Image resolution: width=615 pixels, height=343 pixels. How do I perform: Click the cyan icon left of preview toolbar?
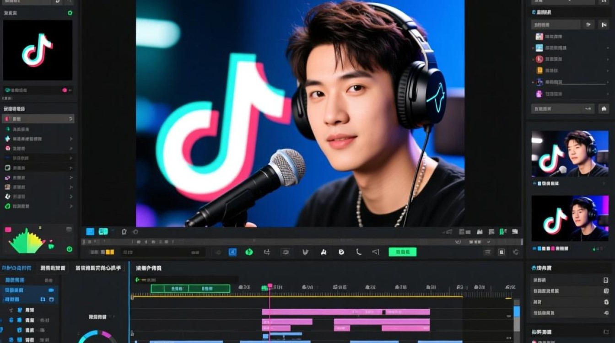(x=103, y=232)
